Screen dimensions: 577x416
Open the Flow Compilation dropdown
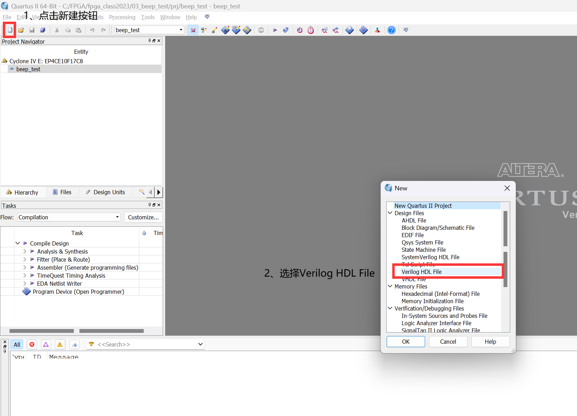(x=69, y=217)
